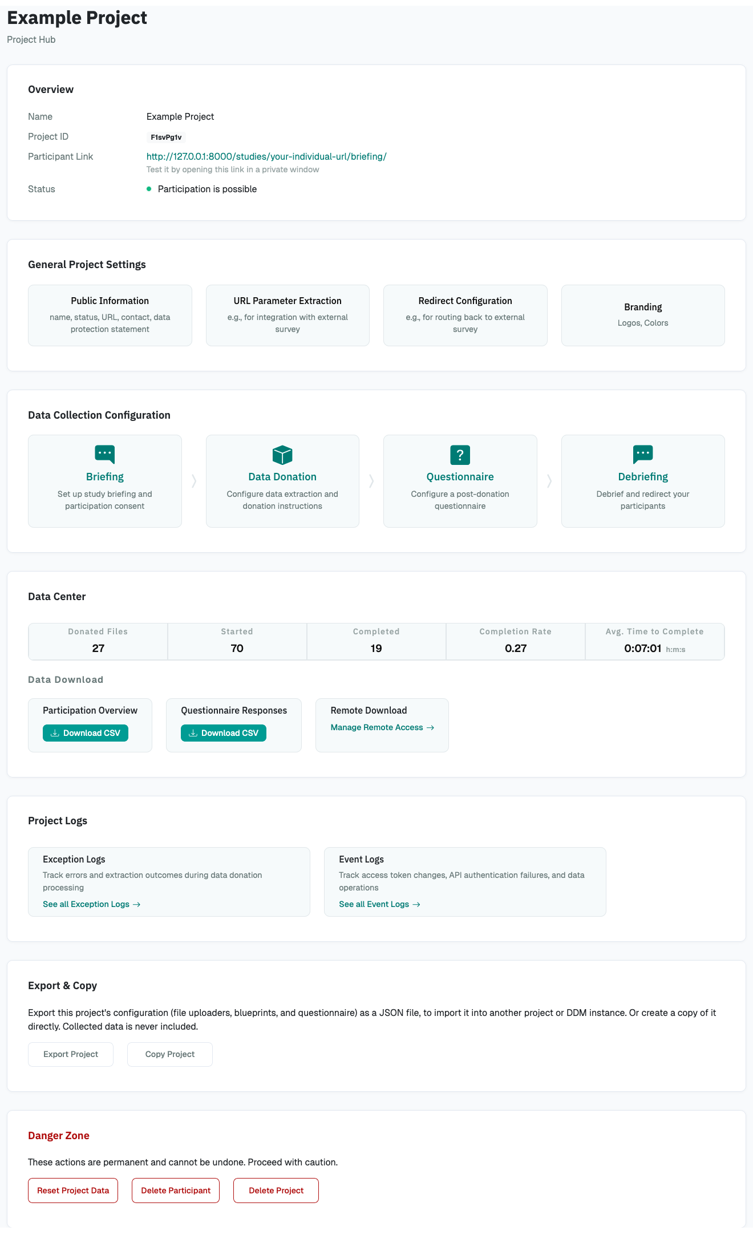The image size is (753, 1239).
Task: Click the Briefing speech bubble icon
Action: pyautogui.click(x=105, y=455)
